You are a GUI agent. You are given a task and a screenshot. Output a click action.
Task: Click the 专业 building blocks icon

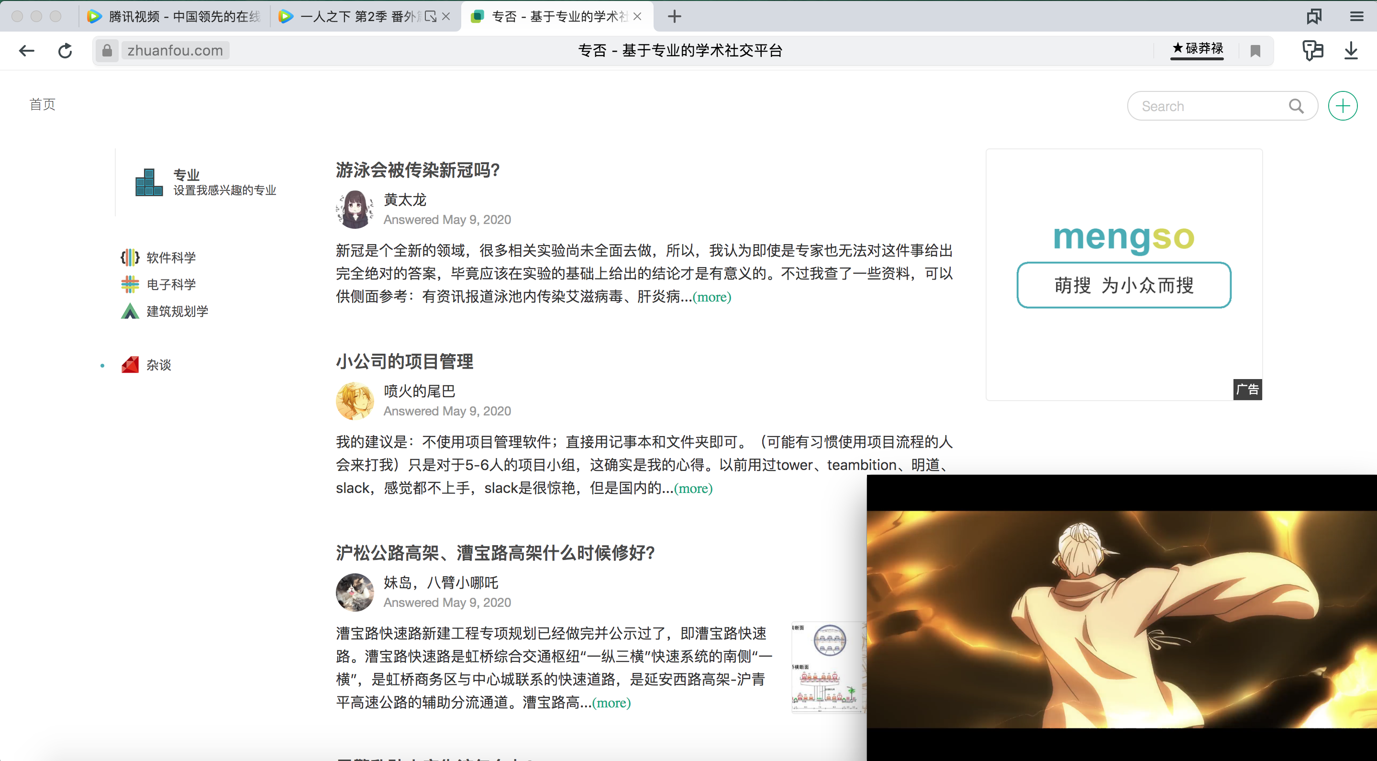(149, 182)
